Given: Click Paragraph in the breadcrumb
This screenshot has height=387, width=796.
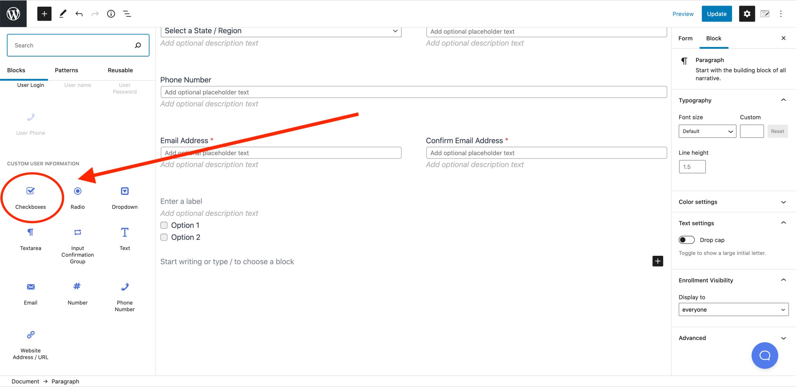Looking at the screenshot, I should [65, 381].
